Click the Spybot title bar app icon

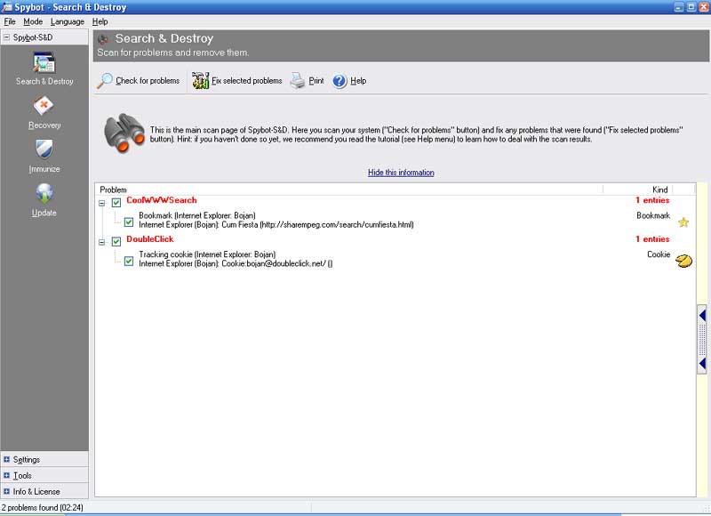point(7,7)
